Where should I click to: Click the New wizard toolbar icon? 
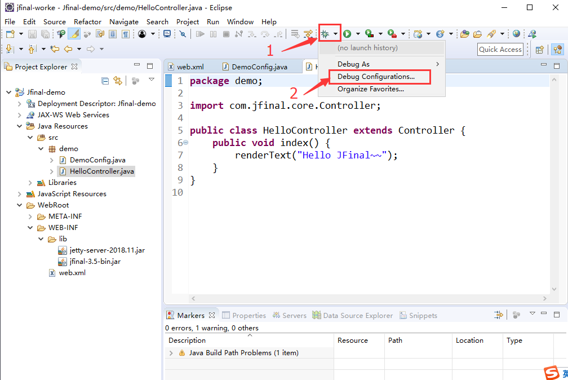coord(10,34)
